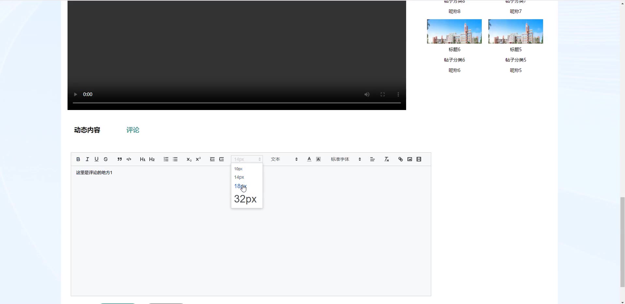Decrease indent in editor
This screenshot has width=625, height=304.
coord(212,159)
